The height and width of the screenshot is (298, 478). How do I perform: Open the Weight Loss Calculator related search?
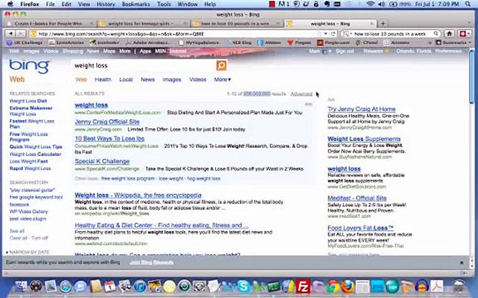[x=35, y=154]
